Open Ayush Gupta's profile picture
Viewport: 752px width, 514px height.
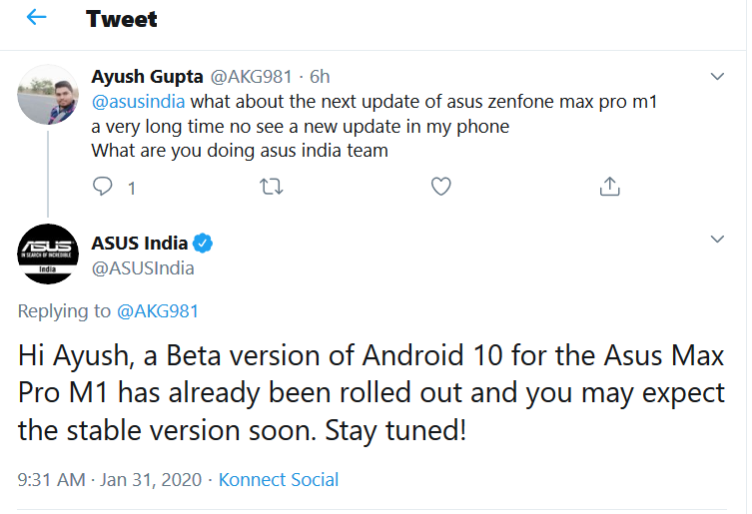(48, 95)
